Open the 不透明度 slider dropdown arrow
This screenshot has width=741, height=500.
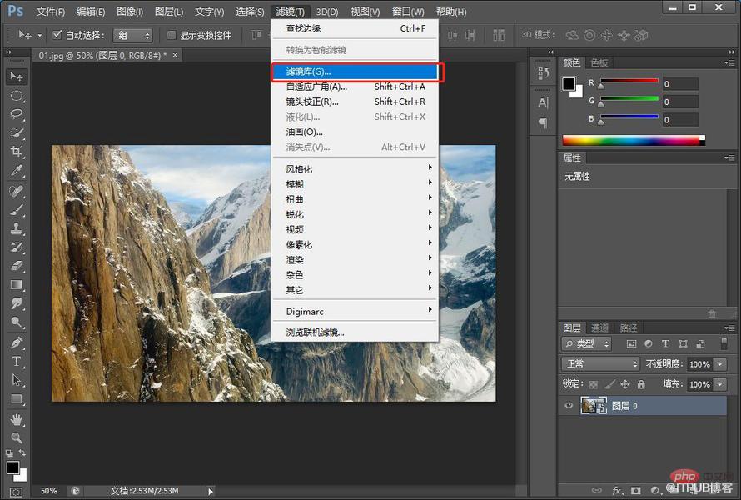719,364
